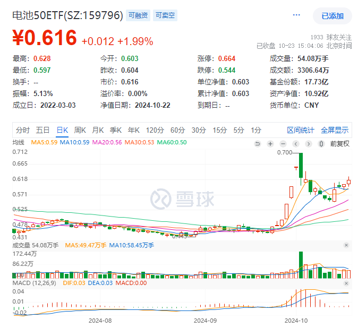Click the 2024-08 date axis label
The image size is (358, 328).
(100, 321)
